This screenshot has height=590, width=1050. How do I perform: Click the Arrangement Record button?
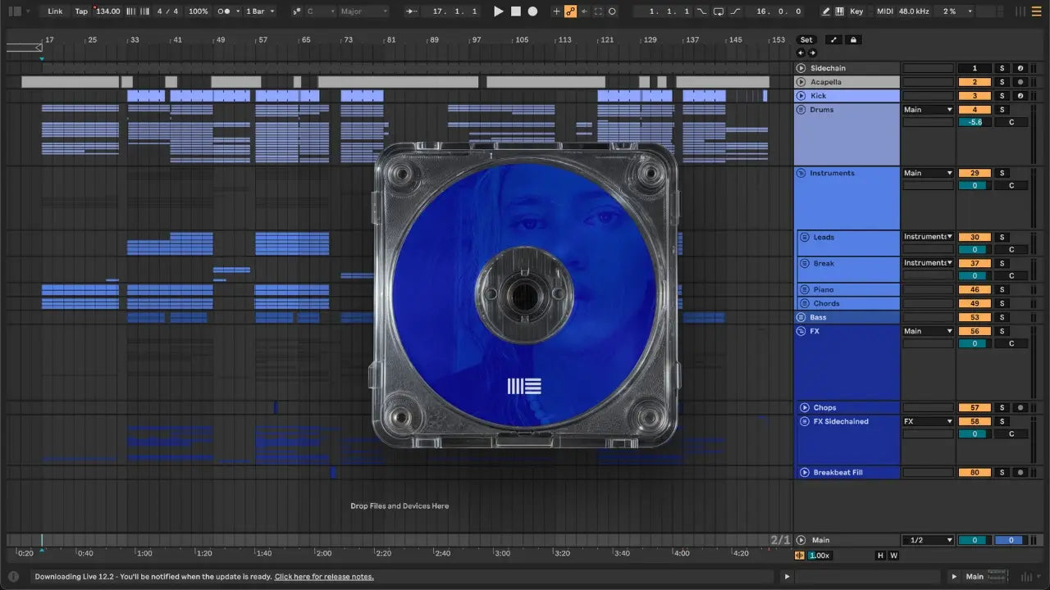532,11
